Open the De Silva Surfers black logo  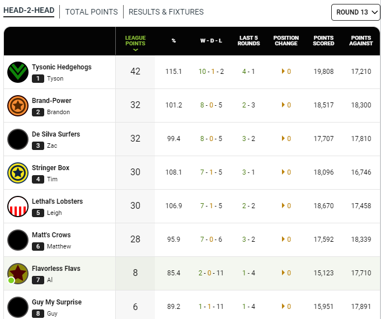tap(18, 139)
